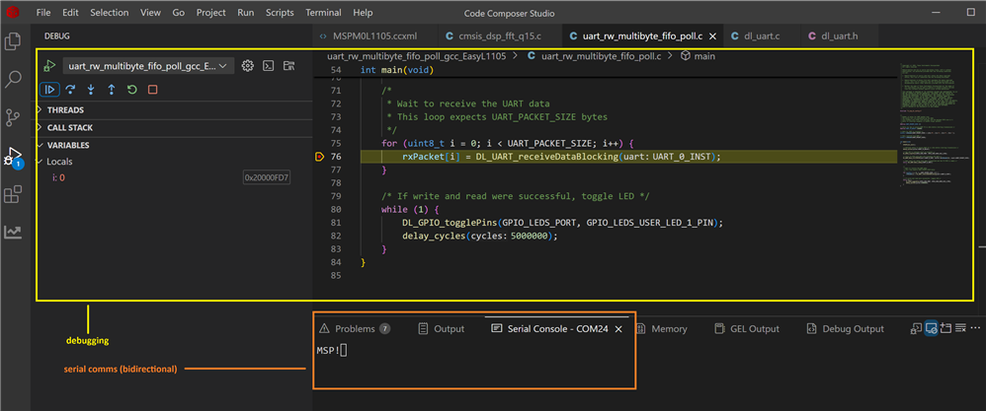
Task: Open a new serial console
Action: pyautogui.click(x=945, y=328)
